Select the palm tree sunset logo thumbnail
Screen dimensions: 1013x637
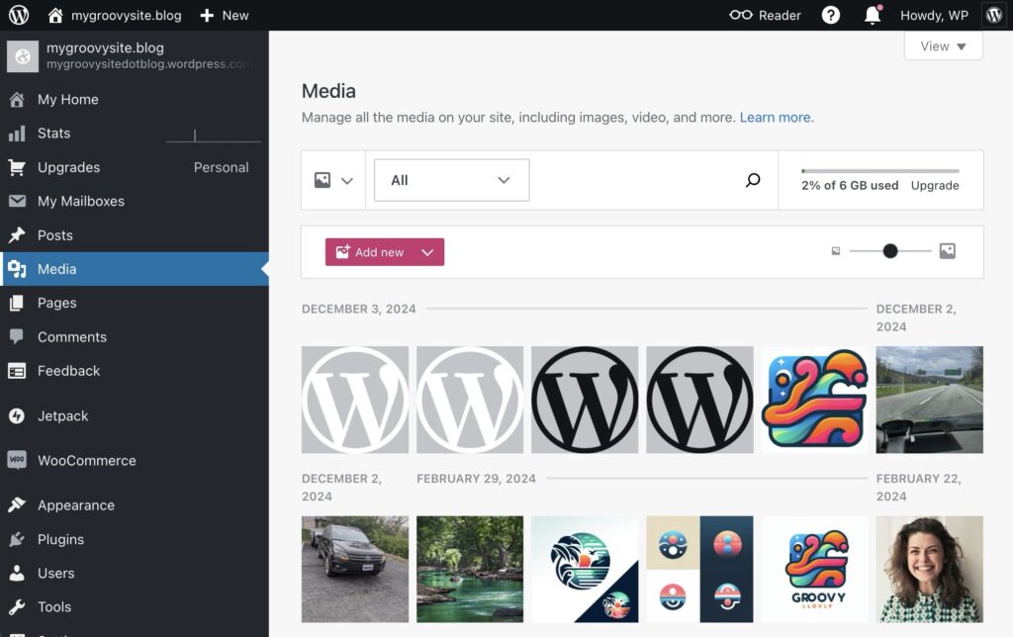pos(585,569)
